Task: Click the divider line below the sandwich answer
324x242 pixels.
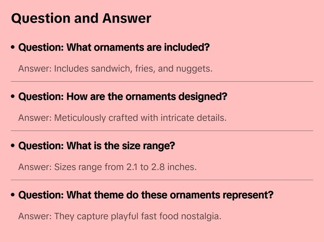Action: (162, 81)
